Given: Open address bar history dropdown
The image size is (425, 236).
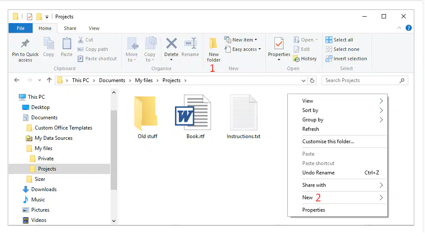Looking at the screenshot, I should pos(304,80).
